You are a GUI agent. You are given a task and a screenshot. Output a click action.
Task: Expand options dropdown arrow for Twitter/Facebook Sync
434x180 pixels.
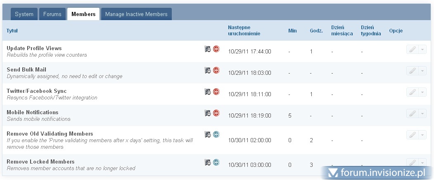tap(422, 92)
